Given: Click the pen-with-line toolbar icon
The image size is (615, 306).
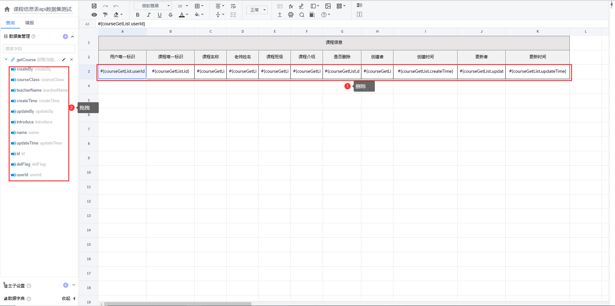Looking at the screenshot, I should pyautogui.click(x=301, y=6).
